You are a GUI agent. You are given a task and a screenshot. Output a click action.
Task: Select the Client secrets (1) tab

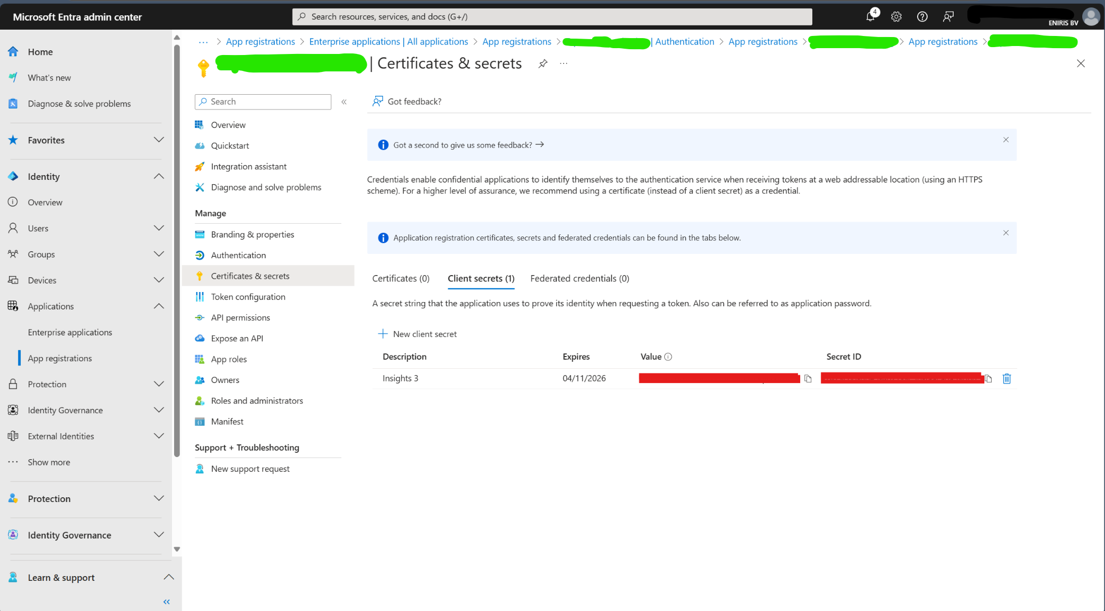point(481,279)
